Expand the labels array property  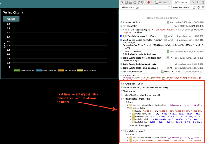130,111
